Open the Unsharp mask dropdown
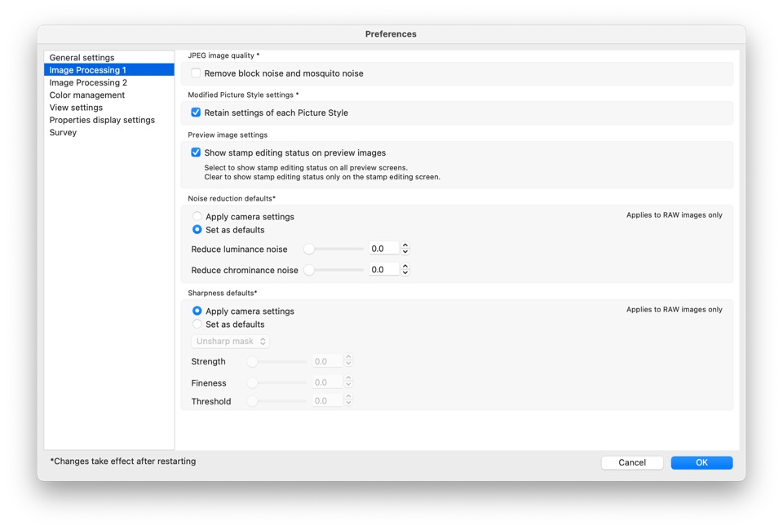This screenshot has width=783, height=530. coord(229,341)
